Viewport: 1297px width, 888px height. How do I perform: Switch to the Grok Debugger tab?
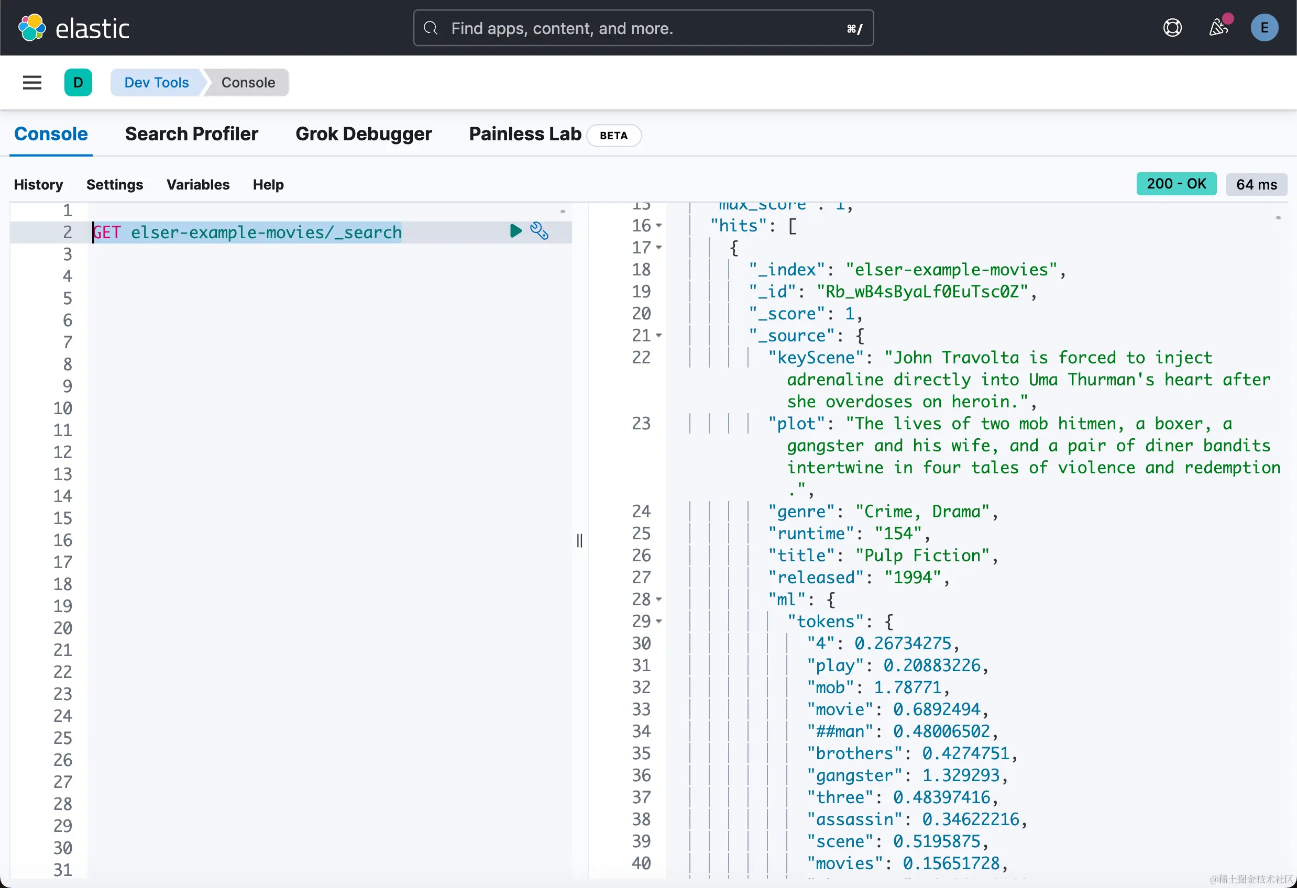coord(364,134)
